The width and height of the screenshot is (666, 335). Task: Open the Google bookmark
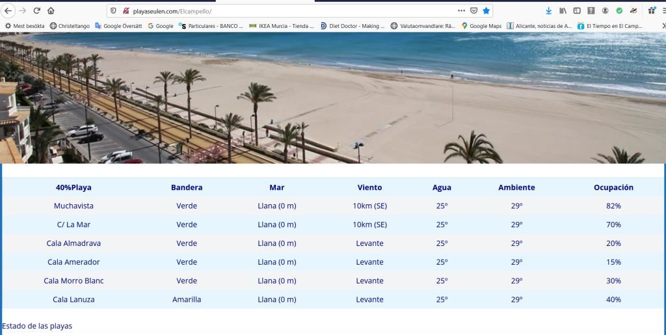[161, 26]
